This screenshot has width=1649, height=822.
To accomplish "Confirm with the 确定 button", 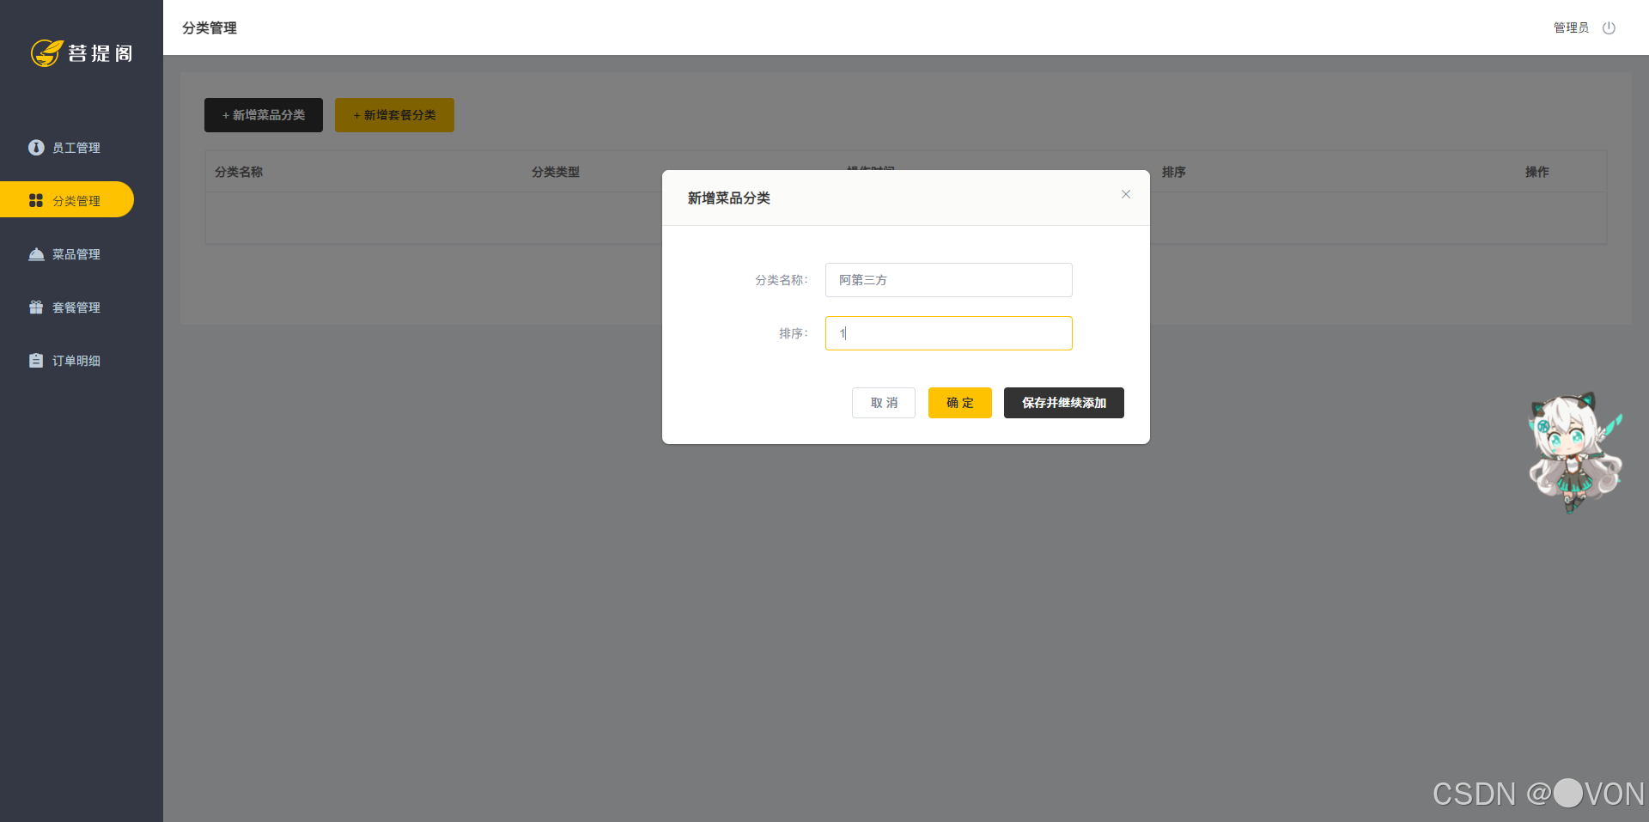I will [960, 403].
